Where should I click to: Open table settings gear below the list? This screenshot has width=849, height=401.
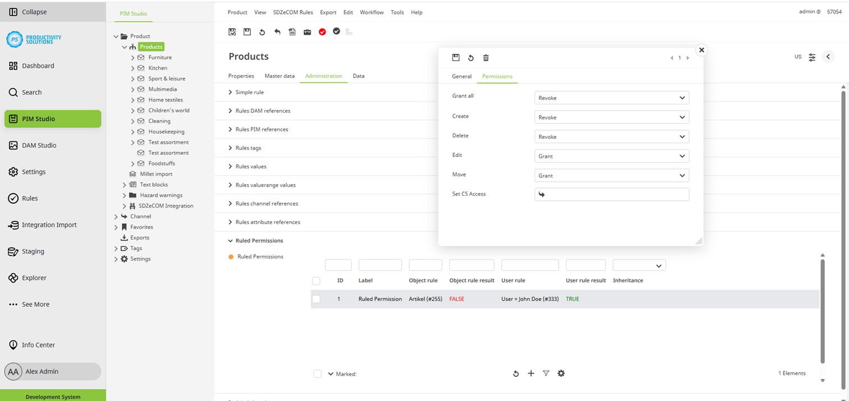tap(561, 374)
